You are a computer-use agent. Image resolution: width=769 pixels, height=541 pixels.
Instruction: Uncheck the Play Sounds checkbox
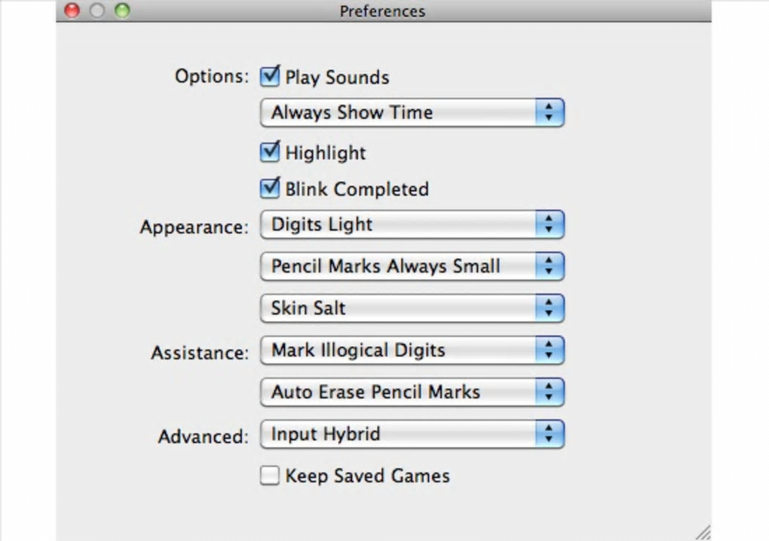(x=269, y=76)
